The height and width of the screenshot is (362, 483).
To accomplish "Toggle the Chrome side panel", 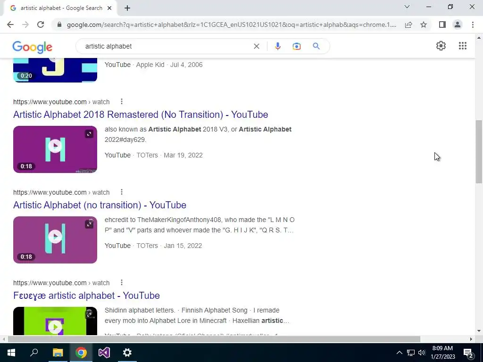I will [x=442, y=25].
